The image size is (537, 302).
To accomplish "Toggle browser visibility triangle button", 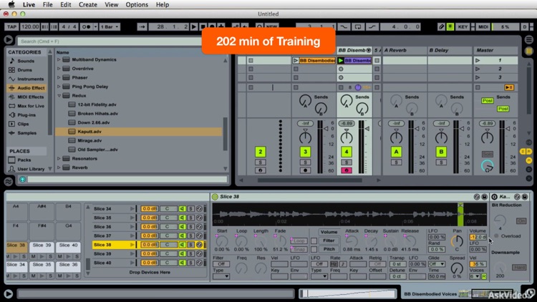I will coord(9,40).
